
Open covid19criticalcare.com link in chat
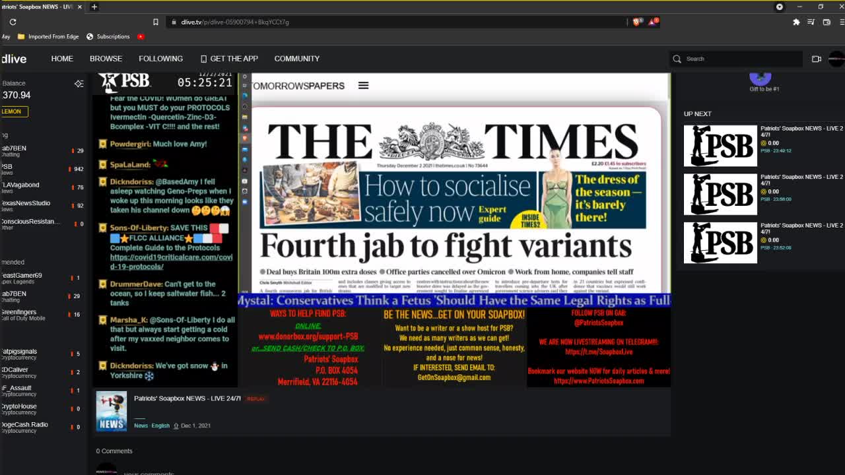click(171, 262)
